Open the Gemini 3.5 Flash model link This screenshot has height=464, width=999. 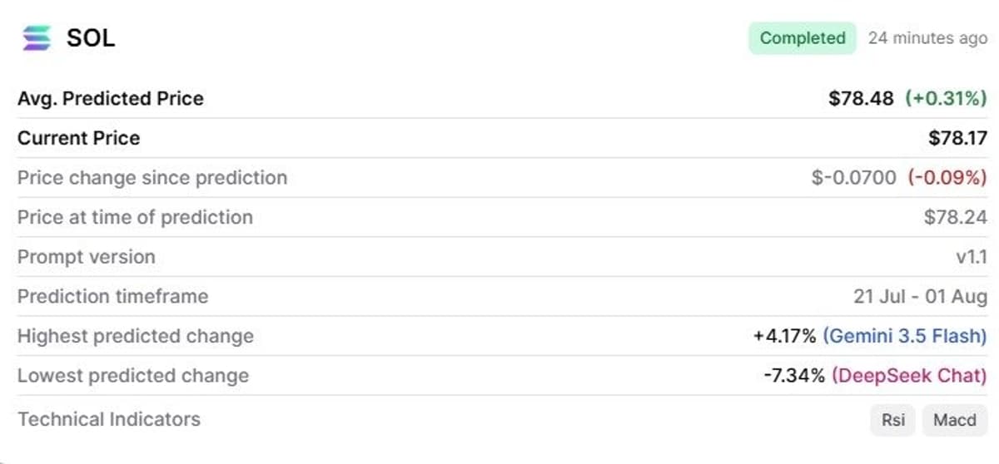point(905,336)
